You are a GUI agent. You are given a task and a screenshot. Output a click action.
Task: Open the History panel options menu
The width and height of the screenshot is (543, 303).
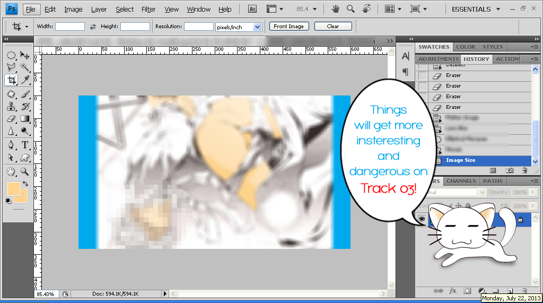point(535,59)
